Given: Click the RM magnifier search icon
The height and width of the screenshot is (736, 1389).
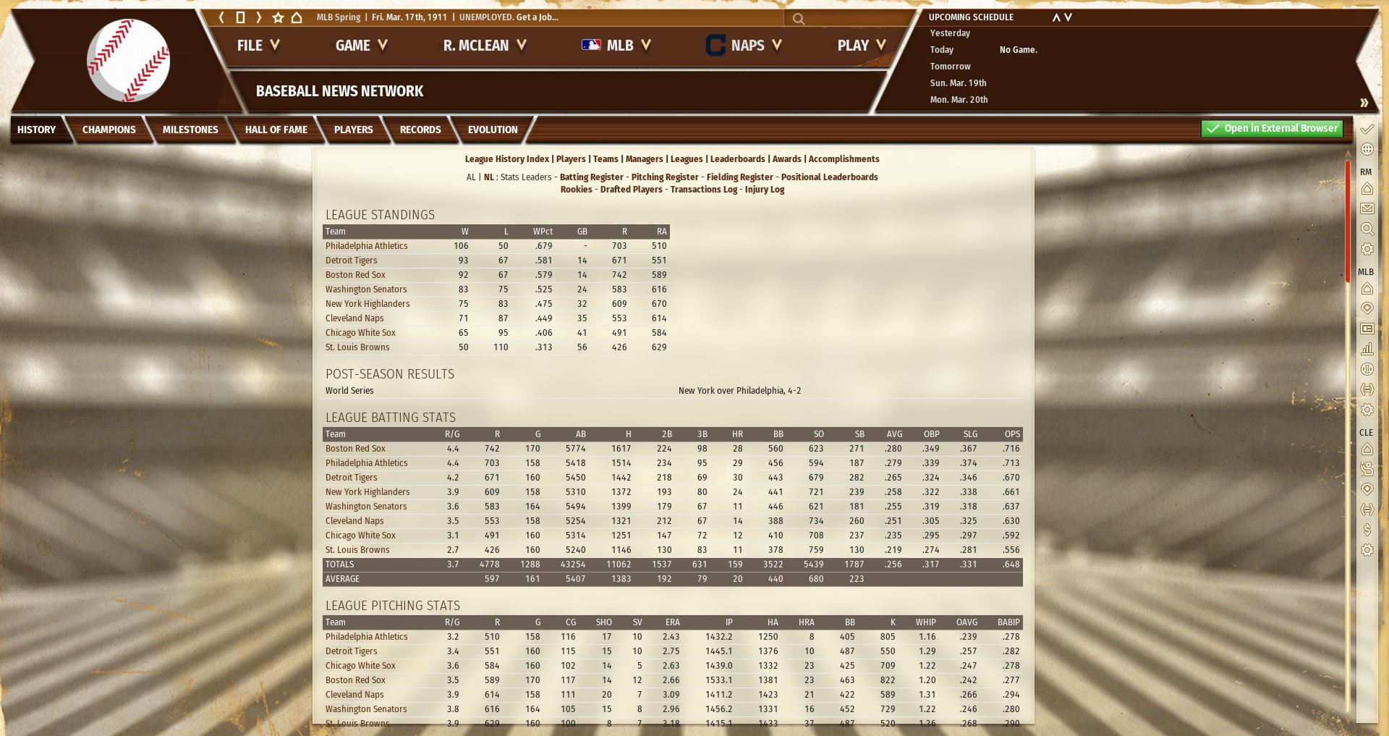Looking at the screenshot, I should 1367,229.
